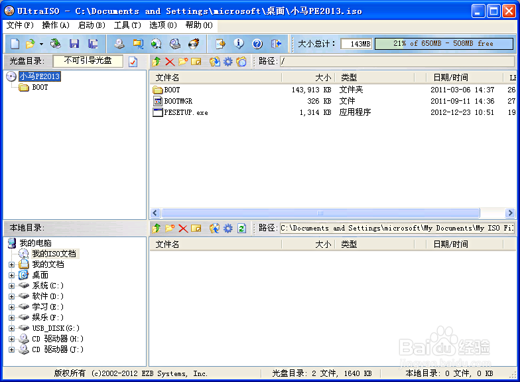This screenshot has height=382, width=520.
Task: Refresh the local directory listing
Action: pyautogui.click(x=241, y=229)
